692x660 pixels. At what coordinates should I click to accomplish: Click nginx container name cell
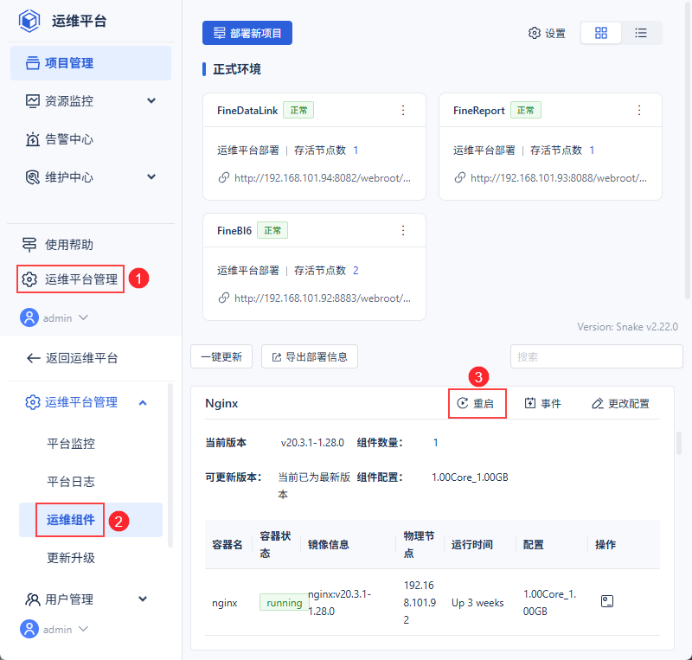coord(225,603)
